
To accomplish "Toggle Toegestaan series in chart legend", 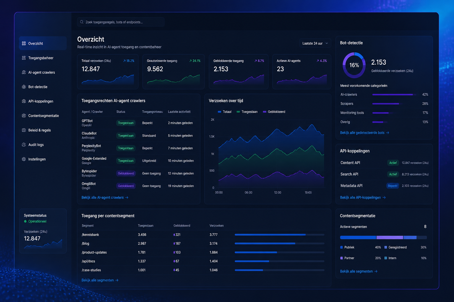I will 247,112.
